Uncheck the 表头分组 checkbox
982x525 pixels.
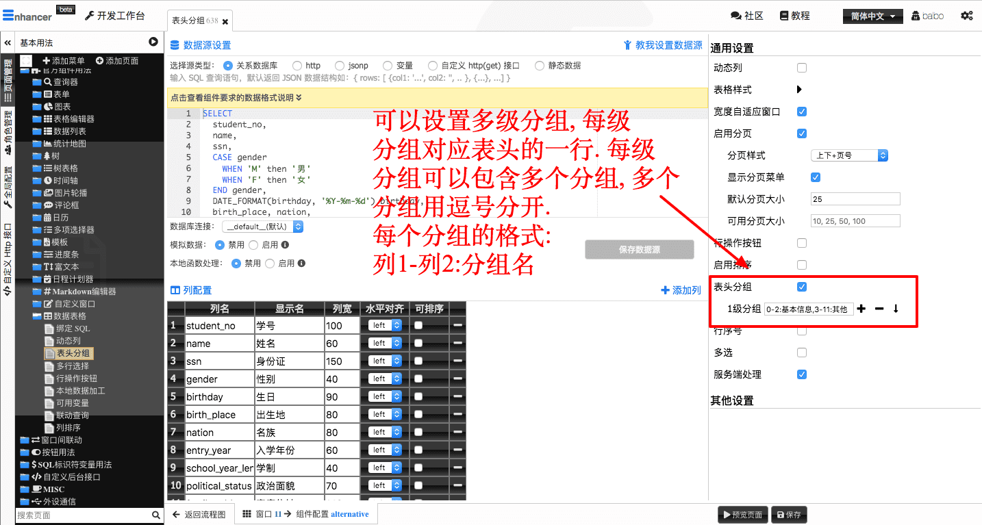[802, 287]
